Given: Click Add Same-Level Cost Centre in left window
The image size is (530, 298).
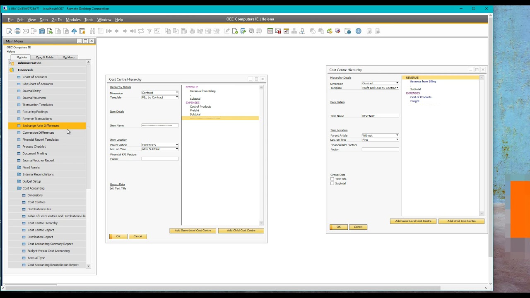Looking at the screenshot, I should click(x=193, y=231).
